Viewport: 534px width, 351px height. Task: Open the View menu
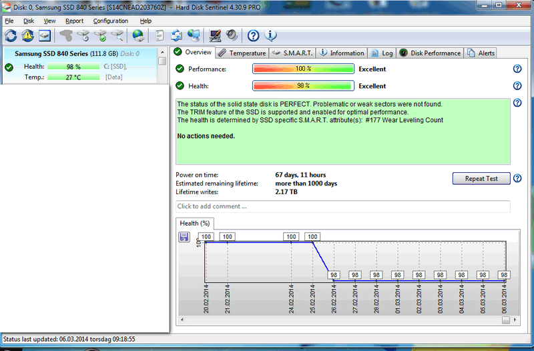pyautogui.click(x=49, y=21)
